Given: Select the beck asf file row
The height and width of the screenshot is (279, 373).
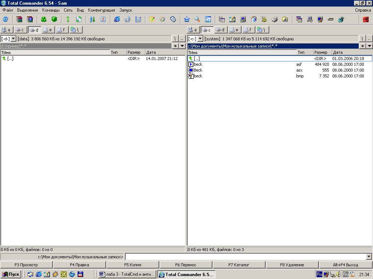Looking at the screenshot, I should (x=280, y=64).
